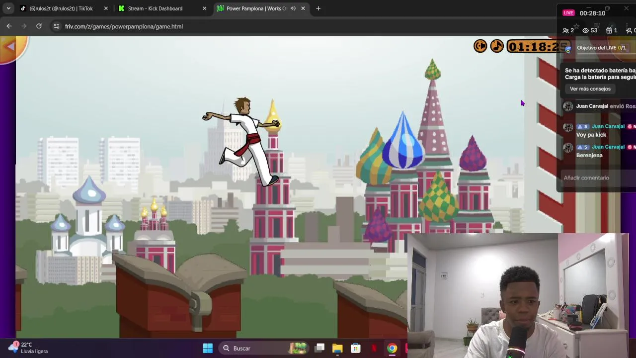Screen dimensions: 636x358
Task: Click the 00:28:10 live duration timer
Action: click(592, 13)
